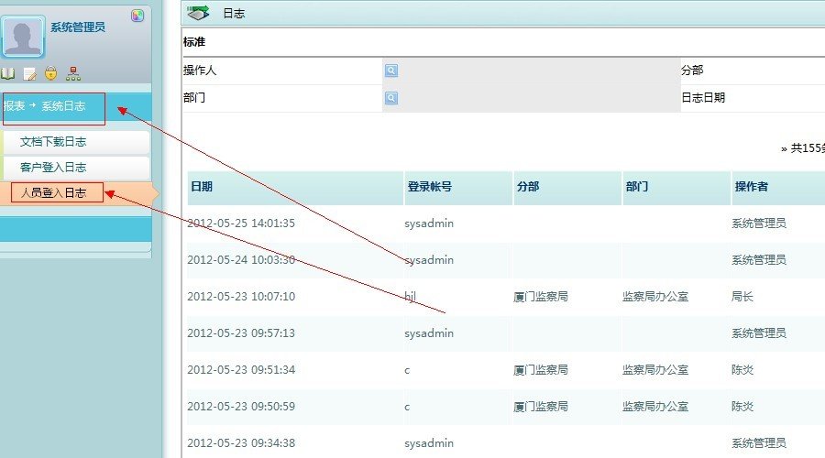Select the log row for account hjl
This screenshot has height=458, width=825.
click(x=506, y=297)
